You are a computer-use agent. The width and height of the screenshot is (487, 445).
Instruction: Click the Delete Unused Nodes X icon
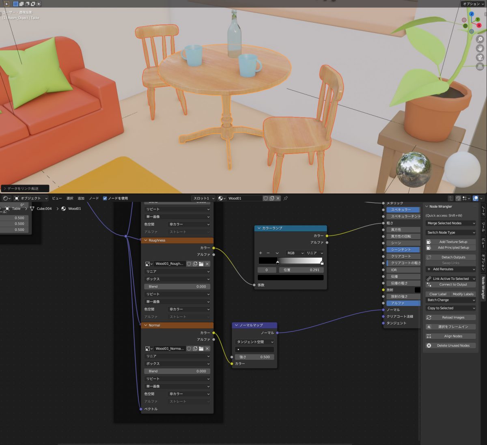pyautogui.click(x=429, y=346)
